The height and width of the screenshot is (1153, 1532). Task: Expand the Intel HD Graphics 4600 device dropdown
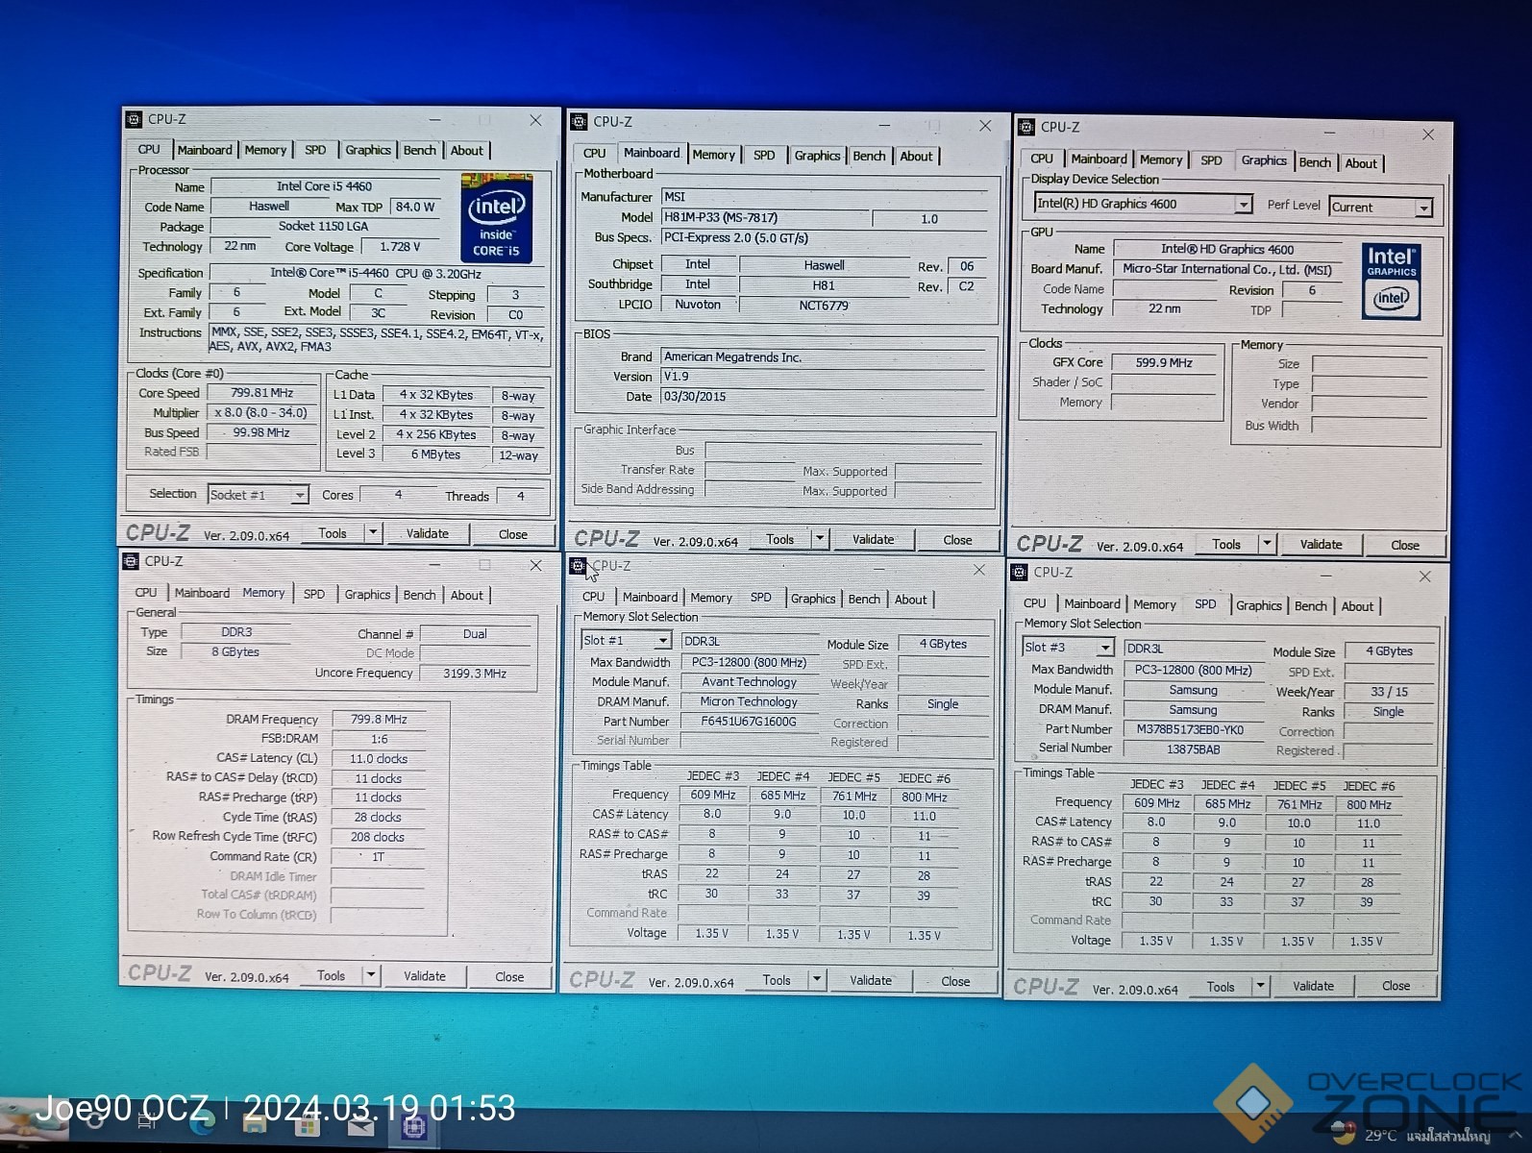click(1243, 205)
